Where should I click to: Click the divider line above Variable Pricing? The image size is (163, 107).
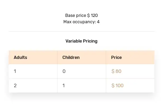click(x=81, y=31)
